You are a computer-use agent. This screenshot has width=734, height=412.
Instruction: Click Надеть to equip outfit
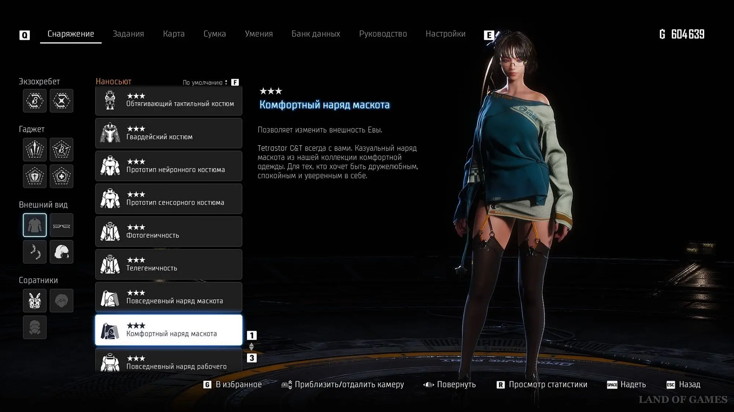click(626, 385)
